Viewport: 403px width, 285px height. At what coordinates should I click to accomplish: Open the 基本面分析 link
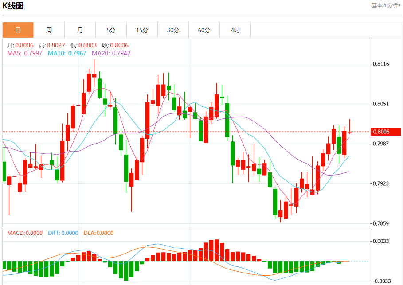(386, 5)
